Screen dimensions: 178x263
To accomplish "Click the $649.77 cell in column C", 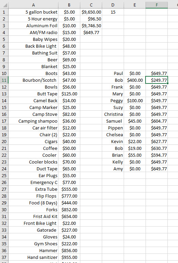I will (91, 33).
